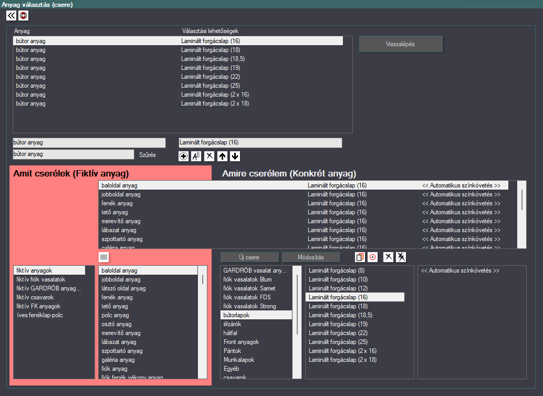Select íves fenéklap-polc category
The width and height of the screenshot is (543, 396).
pyautogui.click(x=49, y=315)
